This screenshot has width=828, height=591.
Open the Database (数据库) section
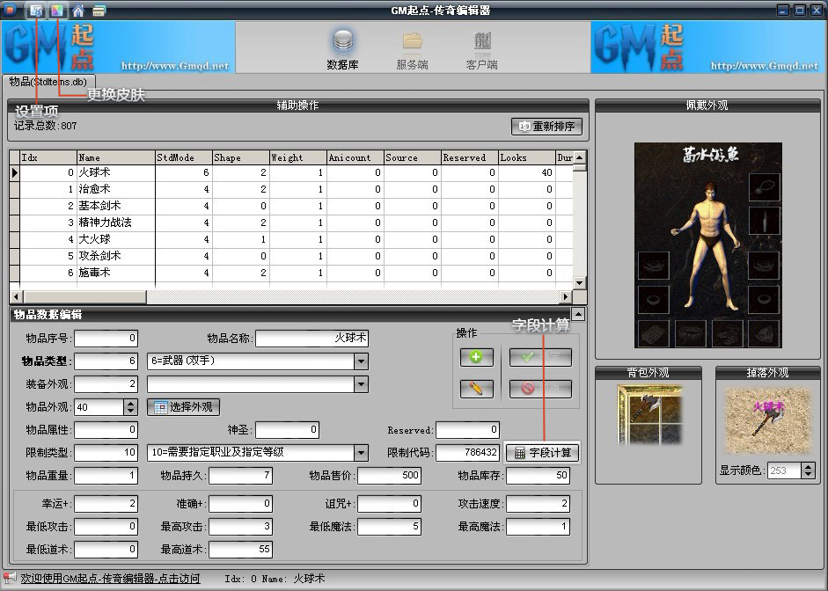(341, 48)
